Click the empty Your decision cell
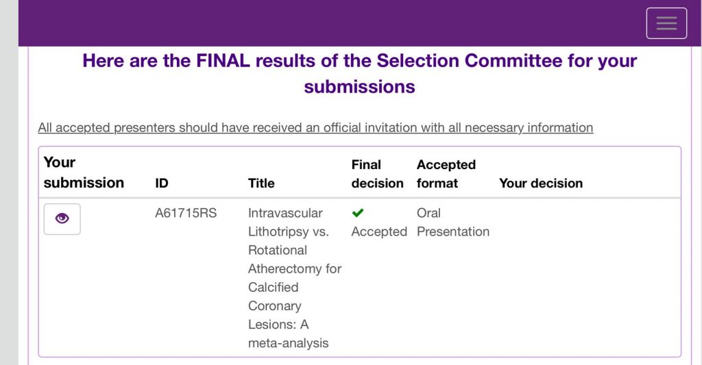 click(x=588, y=277)
